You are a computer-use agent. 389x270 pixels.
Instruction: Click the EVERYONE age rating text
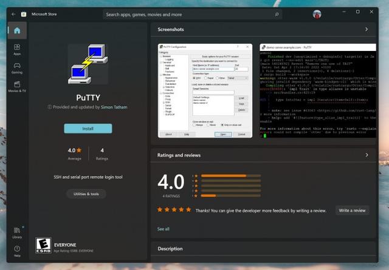click(65, 245)
